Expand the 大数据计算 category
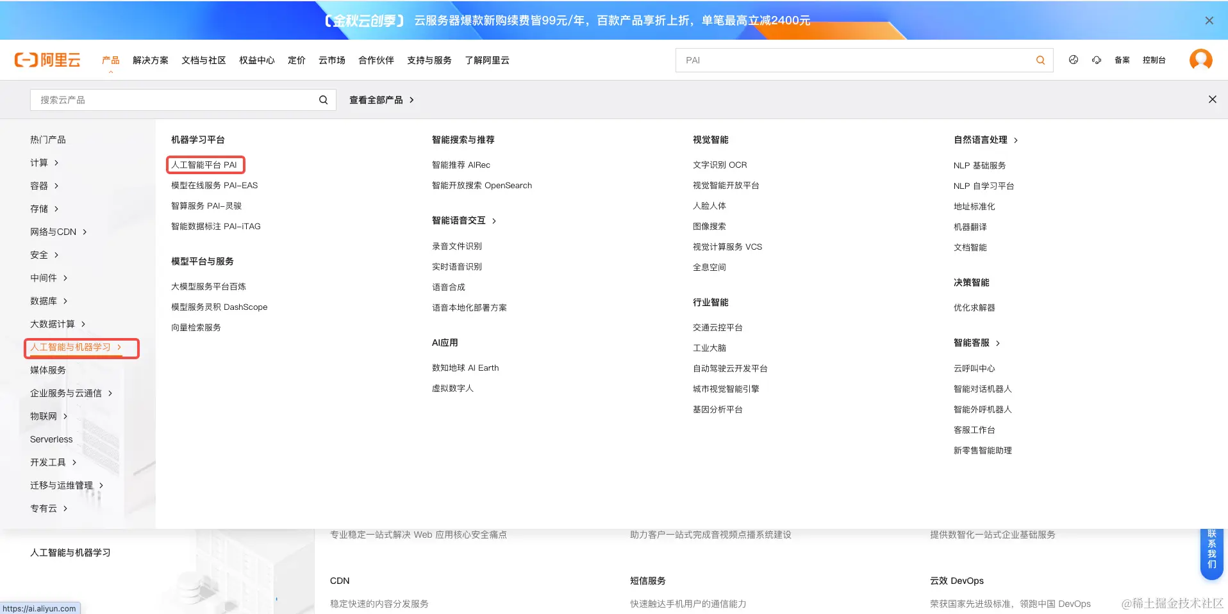 point(58,324)
